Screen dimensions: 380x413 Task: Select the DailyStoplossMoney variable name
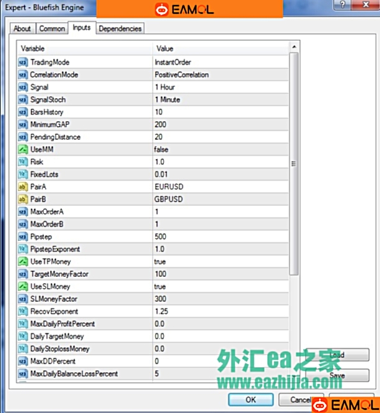click(60, 349)
